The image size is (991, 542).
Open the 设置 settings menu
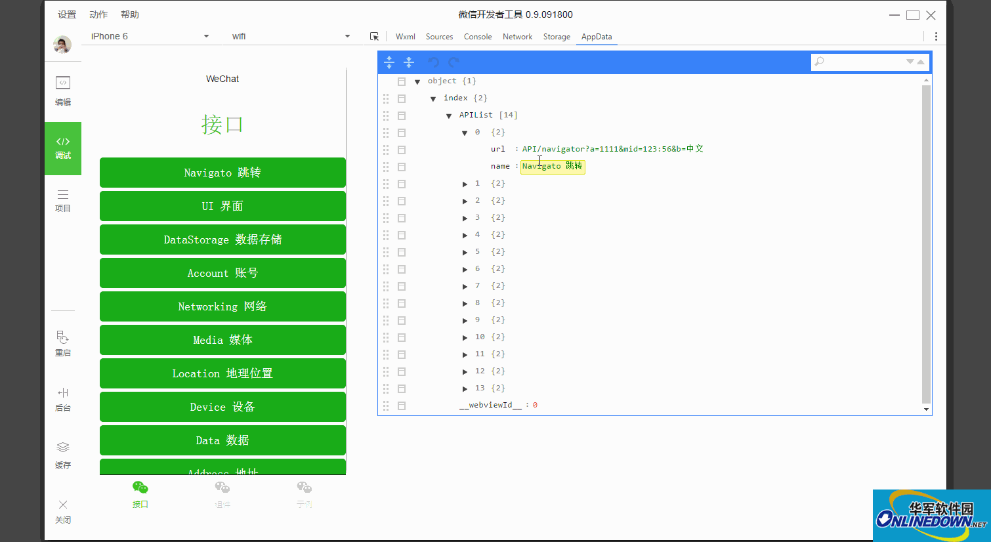[67, 14]
